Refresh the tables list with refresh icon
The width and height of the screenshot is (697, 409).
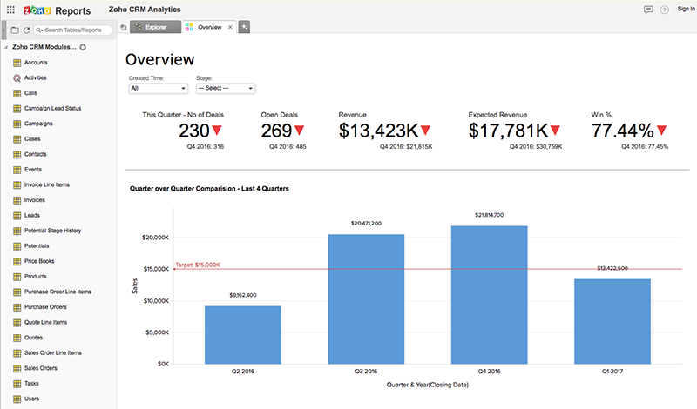pyautogui.click(x=26, y=30)
